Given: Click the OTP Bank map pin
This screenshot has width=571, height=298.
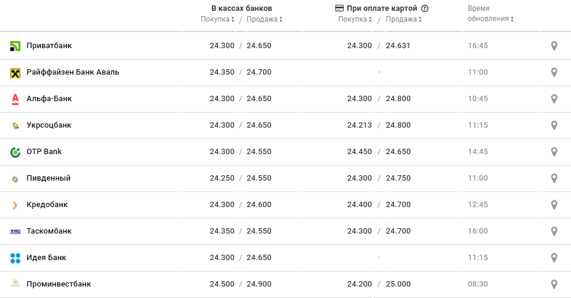Looking at the screenshot, I should tap(554, 152).
